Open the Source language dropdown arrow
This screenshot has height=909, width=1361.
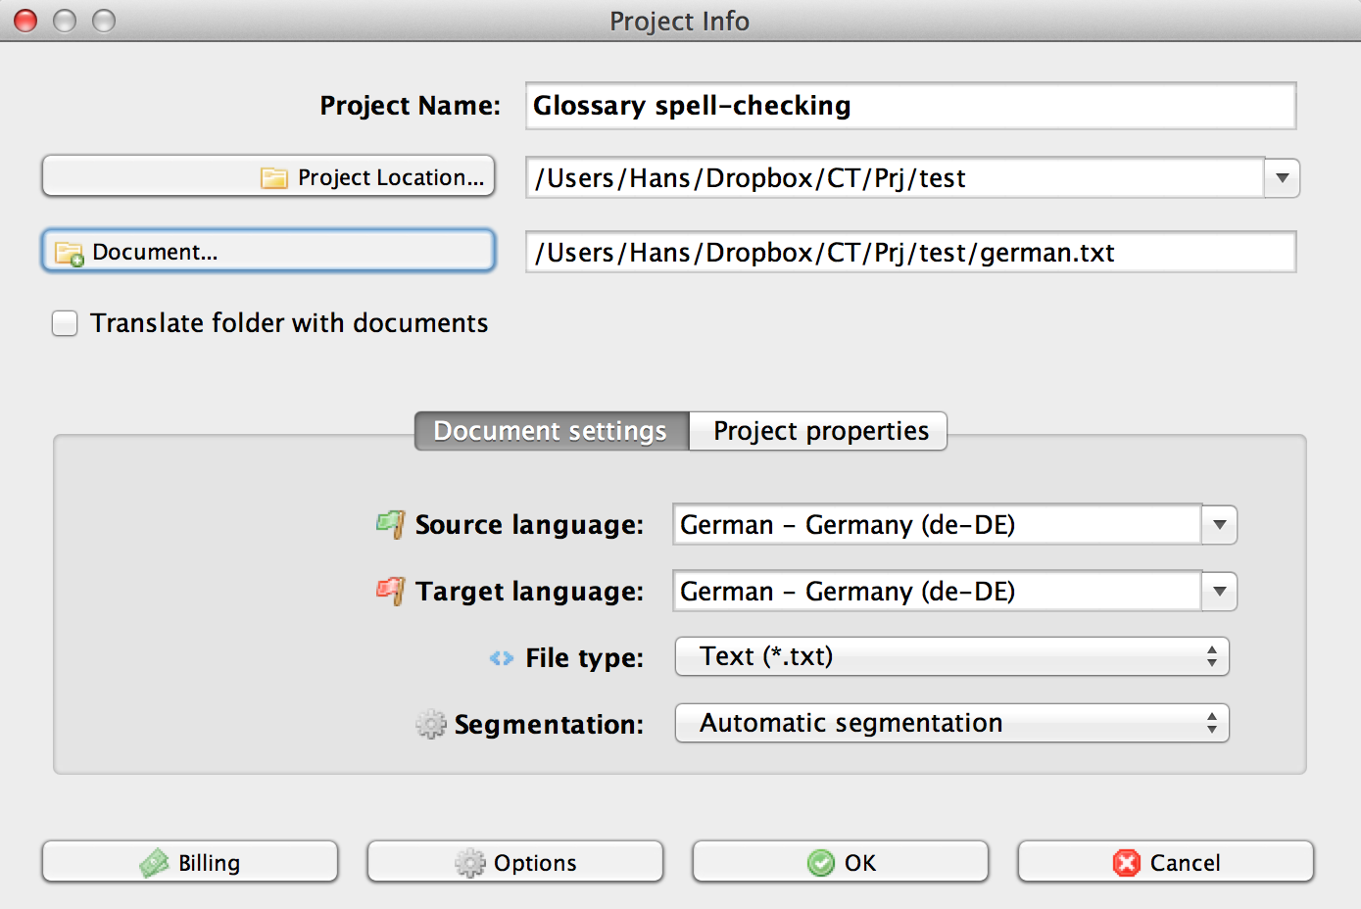(1219, 525)
